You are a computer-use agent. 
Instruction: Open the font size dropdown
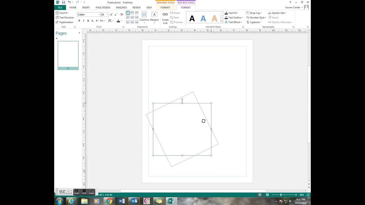coord(108,15)
